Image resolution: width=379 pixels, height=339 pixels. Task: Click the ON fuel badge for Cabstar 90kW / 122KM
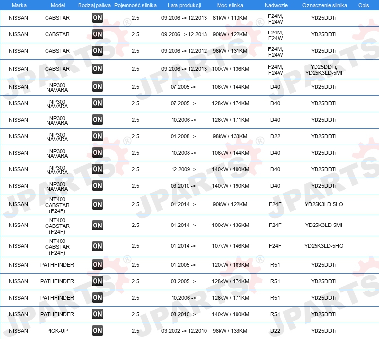point(97,34)
